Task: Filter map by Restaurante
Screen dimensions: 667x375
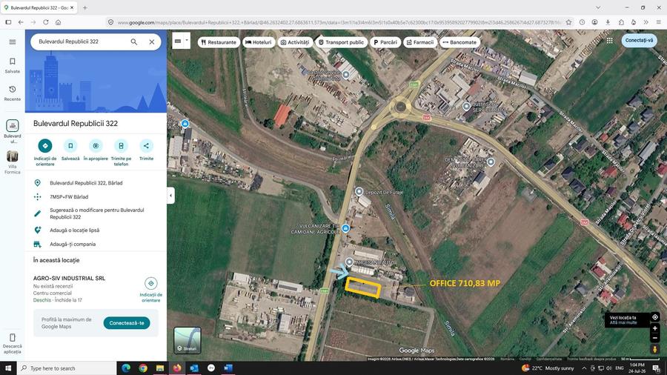Action: (219, 42)
